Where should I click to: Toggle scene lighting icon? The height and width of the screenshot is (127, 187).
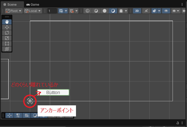click(x=146, y=11)
